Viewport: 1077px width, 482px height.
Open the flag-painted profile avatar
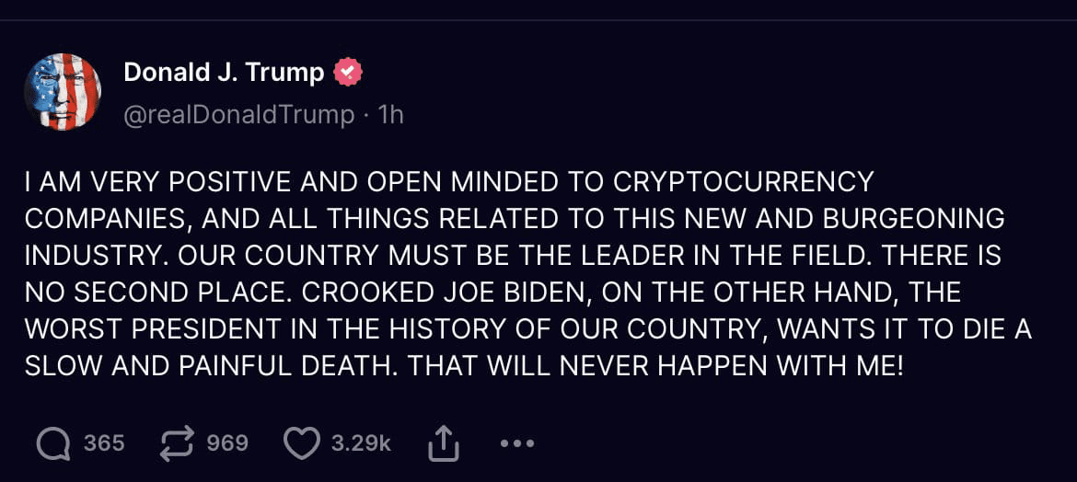coord(63,92)
